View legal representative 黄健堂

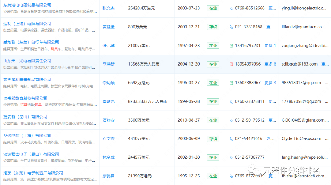coord(108,27)
